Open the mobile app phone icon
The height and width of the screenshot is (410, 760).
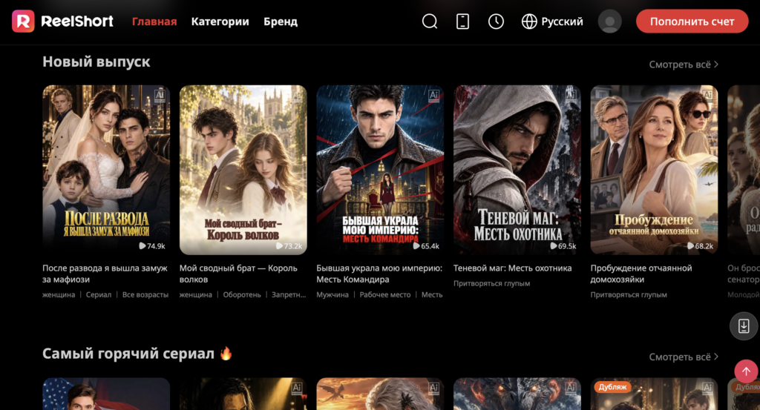(x=462, y=22)
